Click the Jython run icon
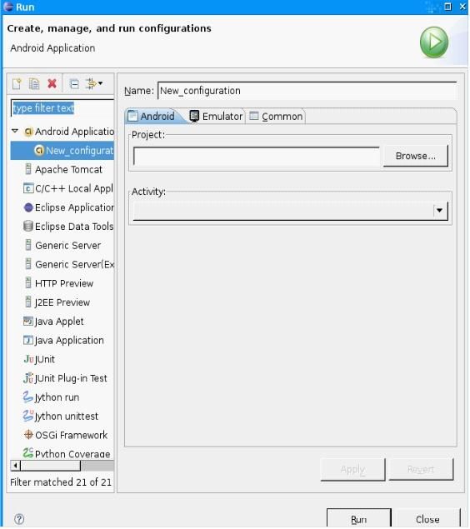Image resolution: width=470 pixels, height=529 pixels. 28,397
